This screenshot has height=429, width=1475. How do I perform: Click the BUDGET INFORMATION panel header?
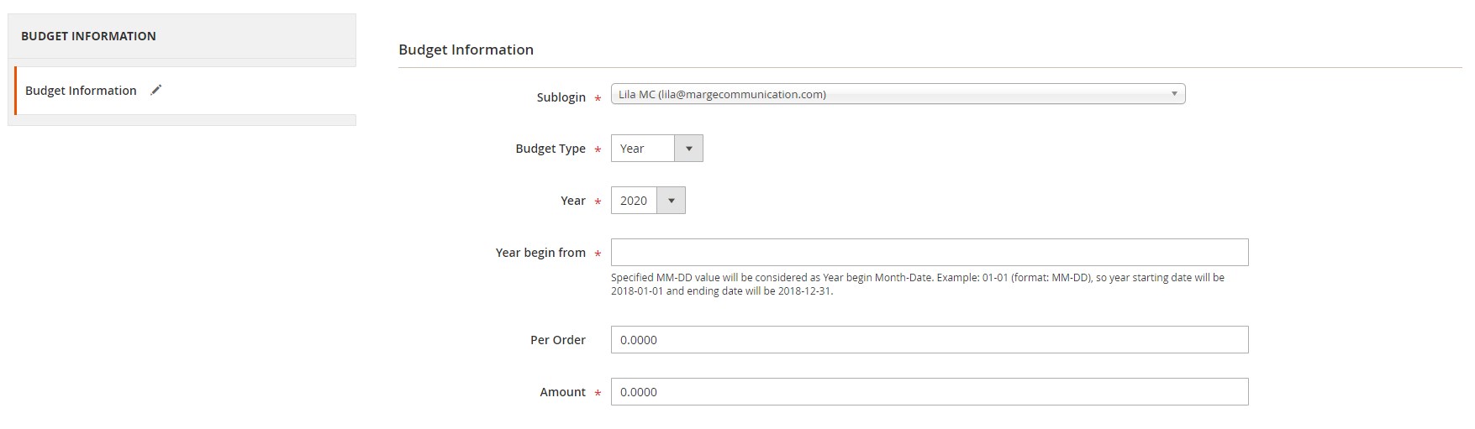click(x=182, y=36)
